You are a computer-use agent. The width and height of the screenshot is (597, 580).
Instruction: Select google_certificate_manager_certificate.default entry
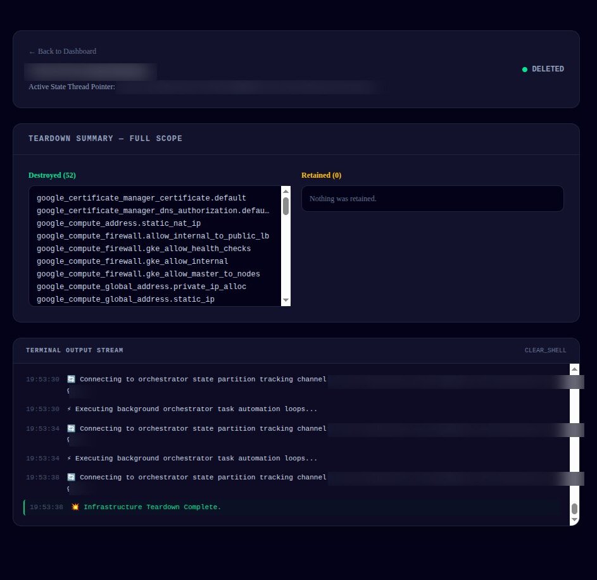(141, 198)
